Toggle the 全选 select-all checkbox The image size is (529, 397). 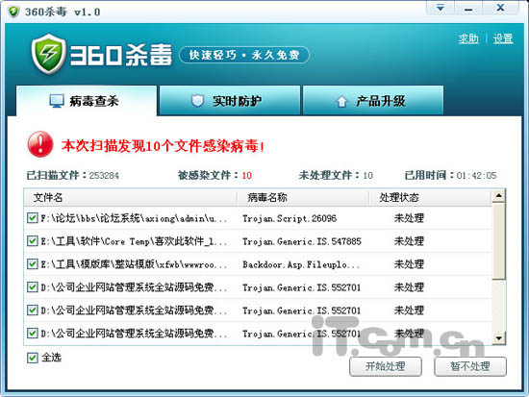click(32, 358)
